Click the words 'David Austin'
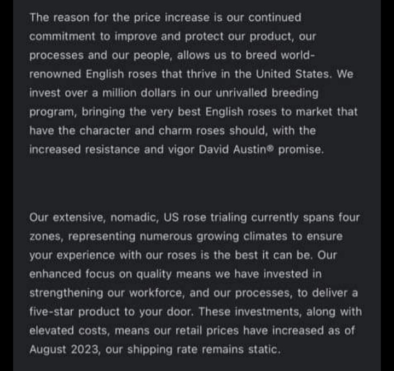The image size is (394, 371). [233, 150]
